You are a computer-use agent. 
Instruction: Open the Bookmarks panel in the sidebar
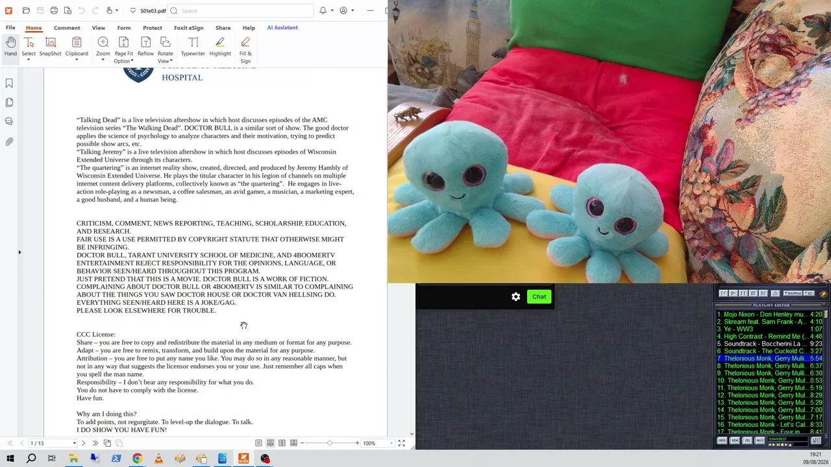coord(9,83)
